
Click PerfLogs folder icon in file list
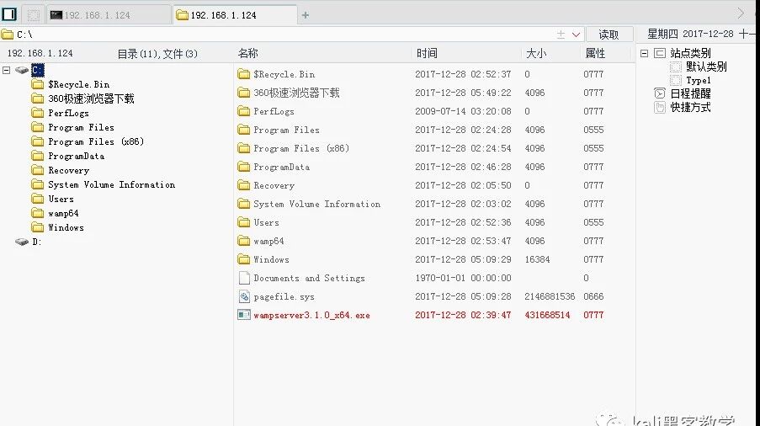(x=244, y=111)
